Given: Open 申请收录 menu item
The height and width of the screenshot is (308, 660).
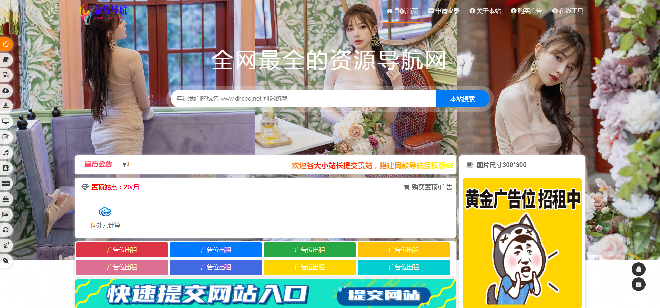Looking at the screenshot, I should point(444,11).
